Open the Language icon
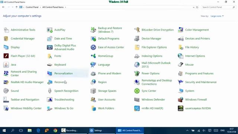The height and width of the screenshot is (134, 238). (x=93, y=65)
